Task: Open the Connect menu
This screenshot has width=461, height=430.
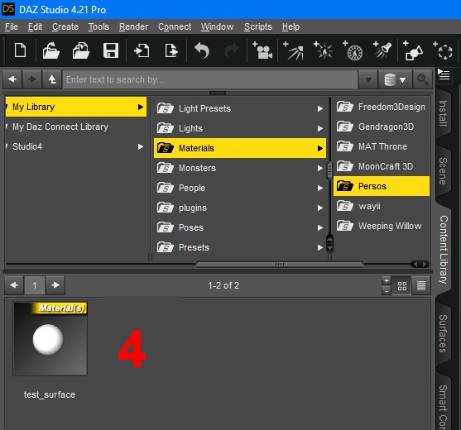Action: (x=175, y=26)
